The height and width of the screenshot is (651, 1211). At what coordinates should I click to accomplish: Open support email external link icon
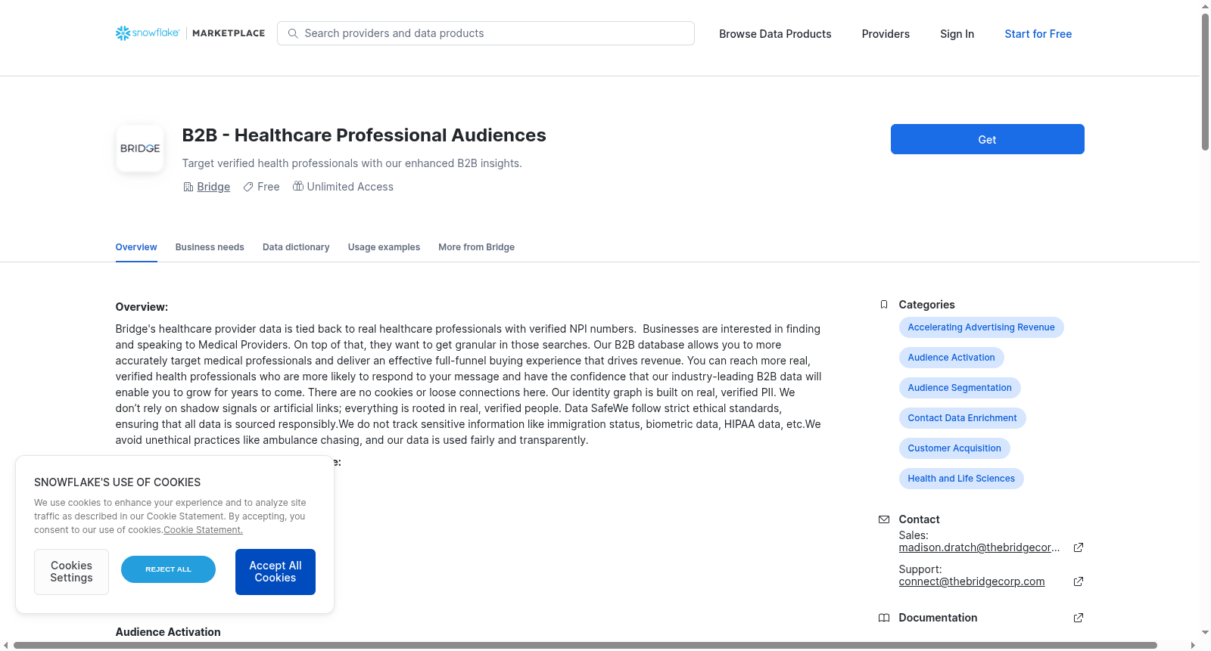pos(1079,581)
